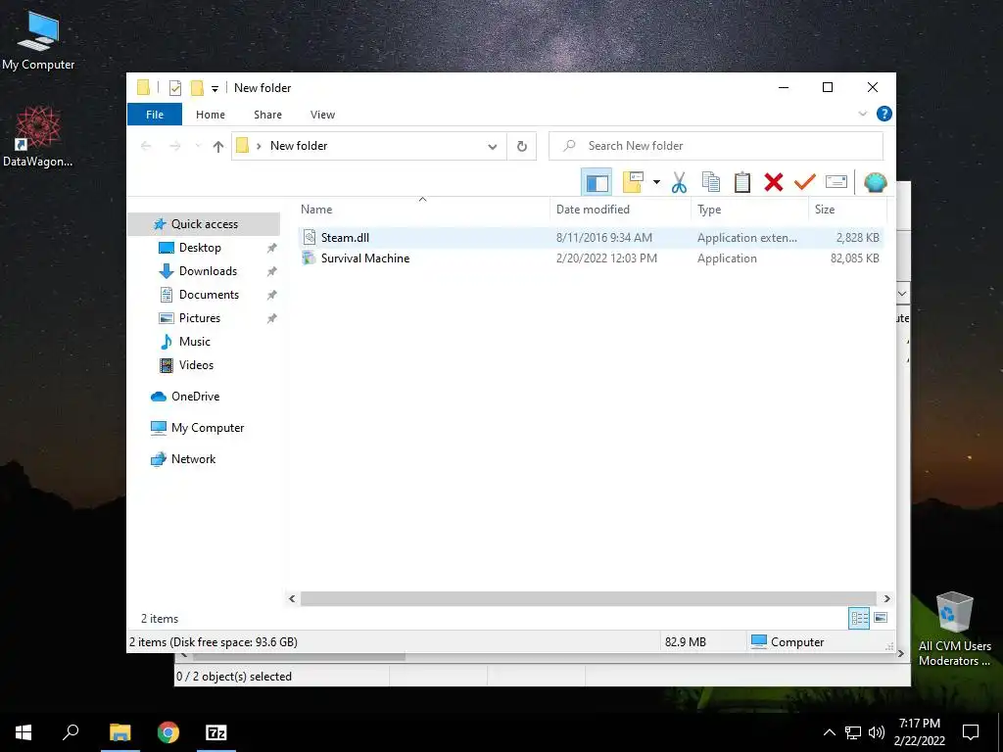Screen dimensions: 1003x752
Task: Select My Computer desktop icon
Action: 38,40
